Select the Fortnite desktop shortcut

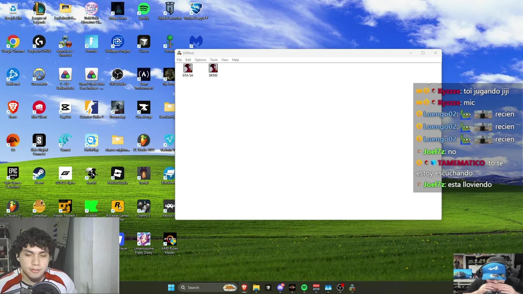(92, 44)
